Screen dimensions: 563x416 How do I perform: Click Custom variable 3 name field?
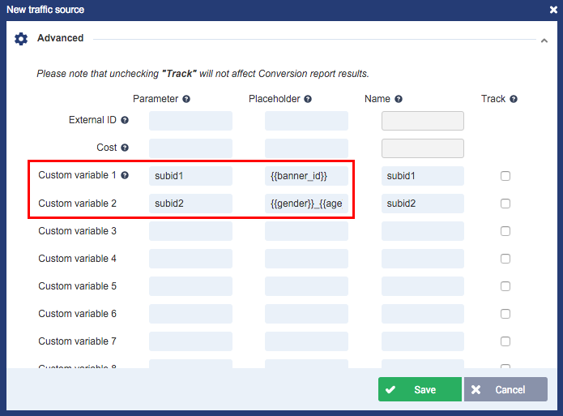click(422, 231)
